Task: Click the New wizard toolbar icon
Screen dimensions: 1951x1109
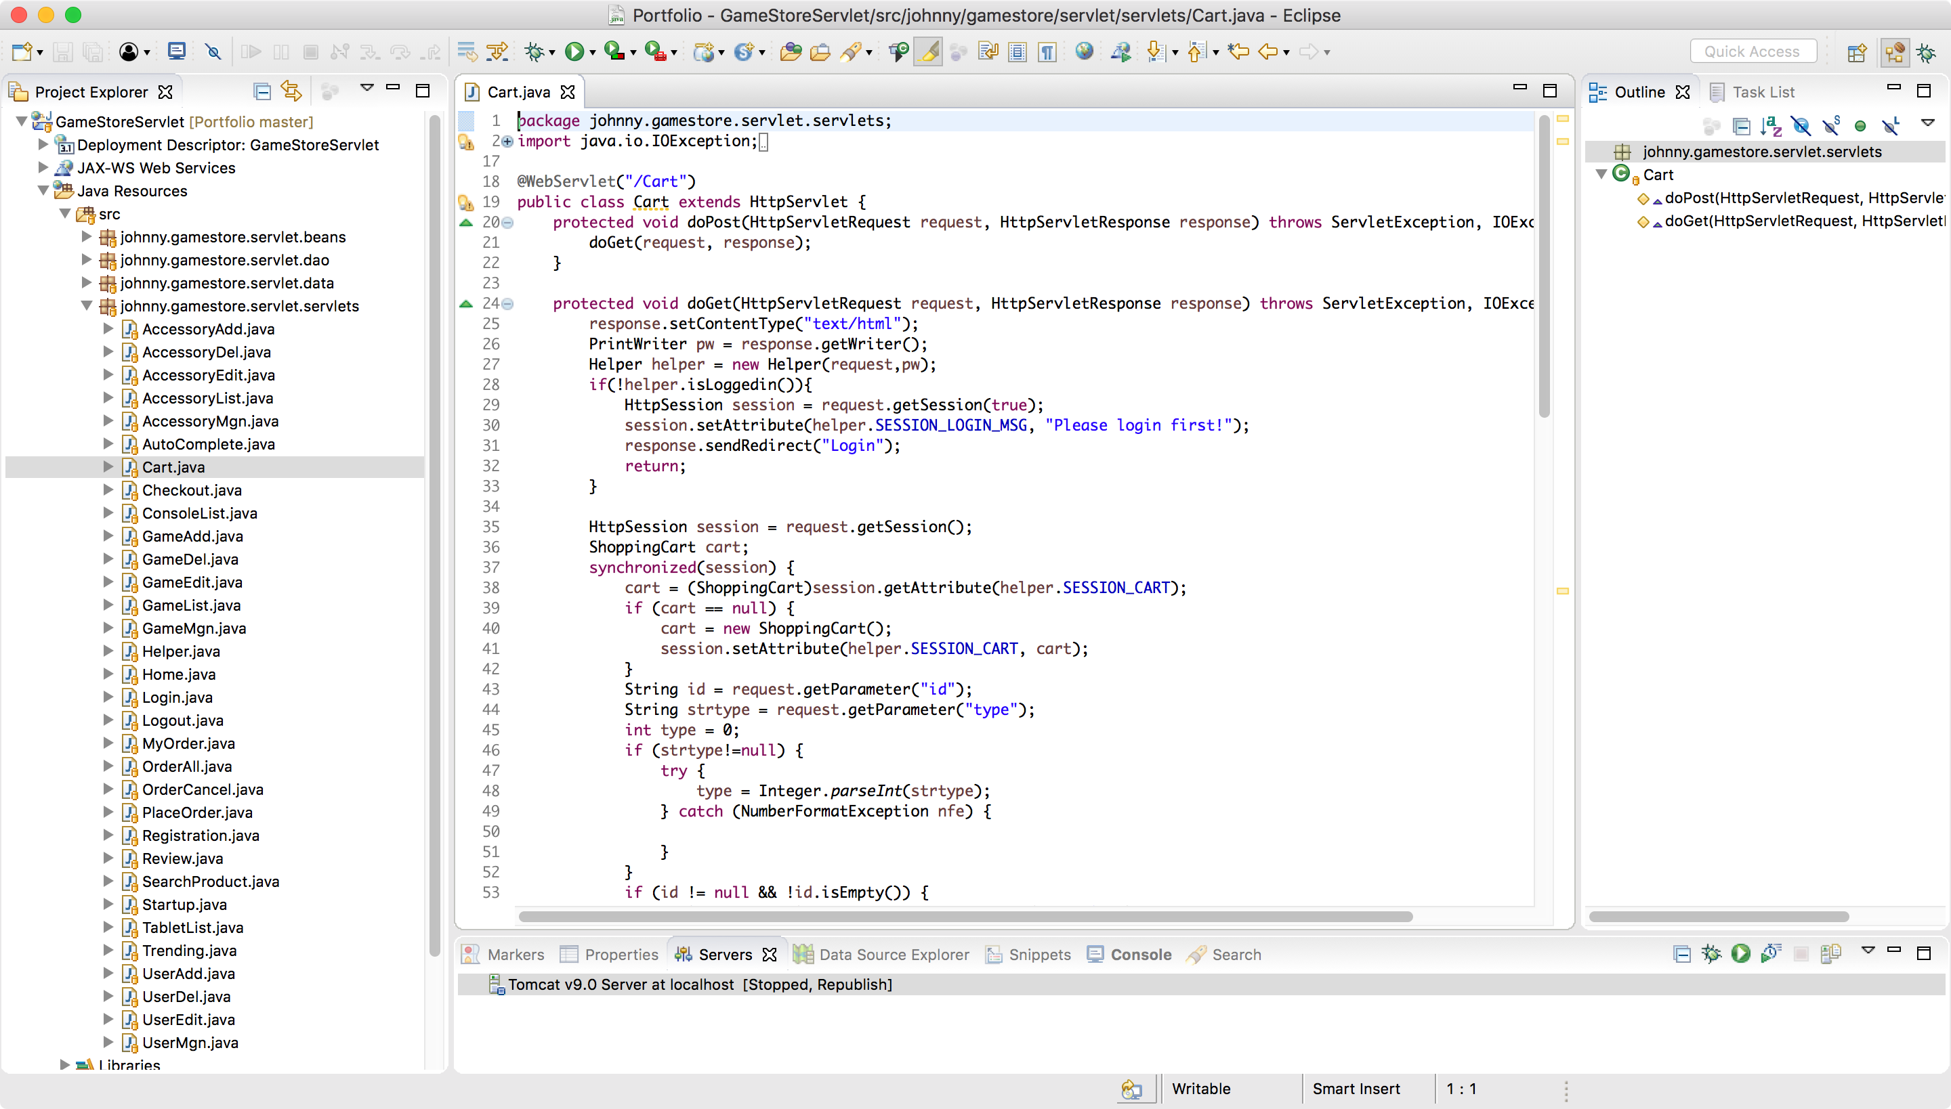Action: [x=22, y=51]
